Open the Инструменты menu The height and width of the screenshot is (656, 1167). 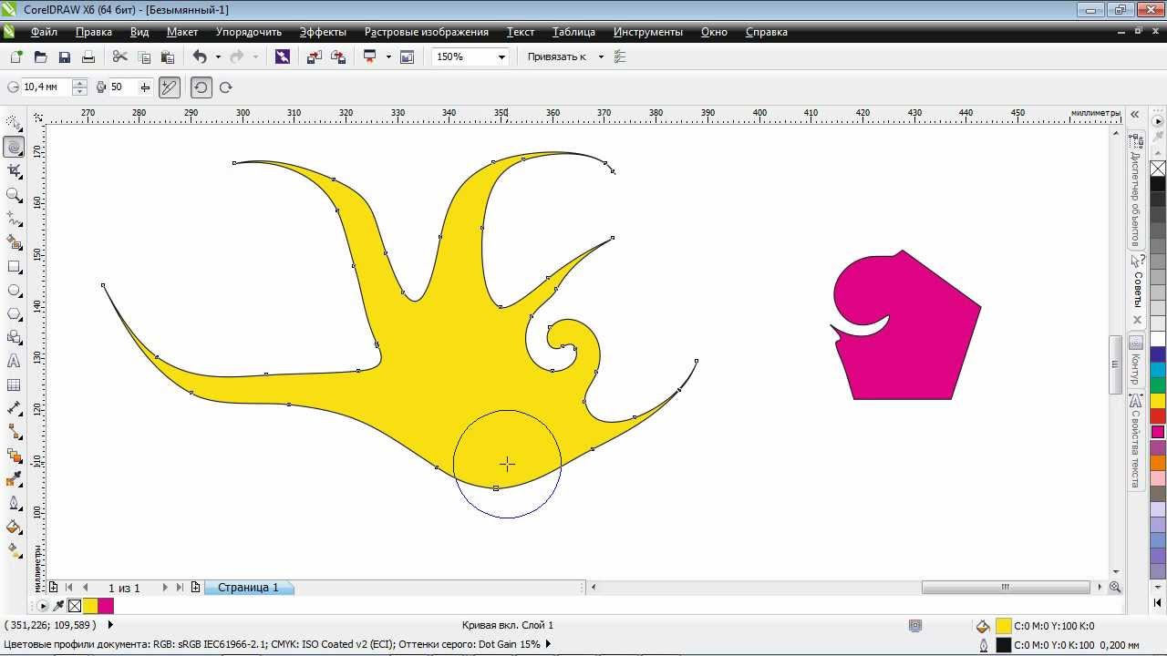point(648,32)
